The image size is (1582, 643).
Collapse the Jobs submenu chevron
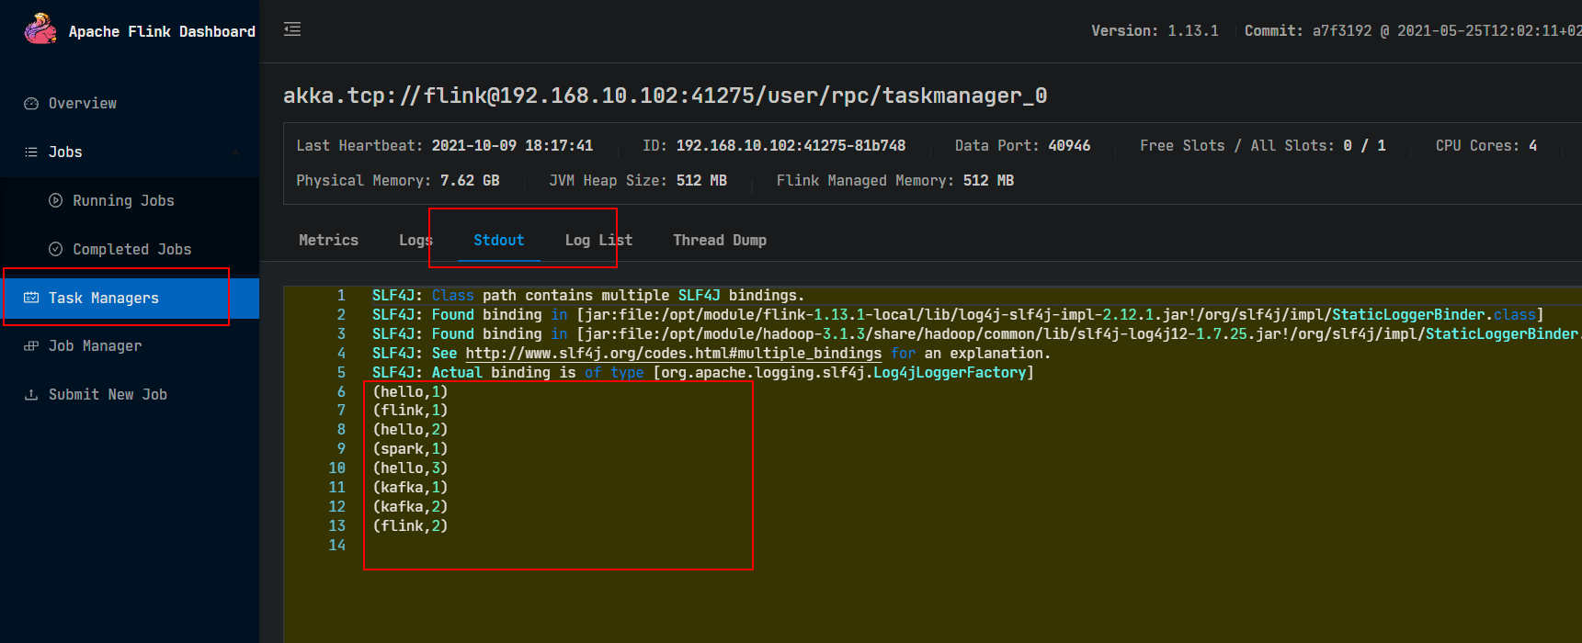(236, 152)
